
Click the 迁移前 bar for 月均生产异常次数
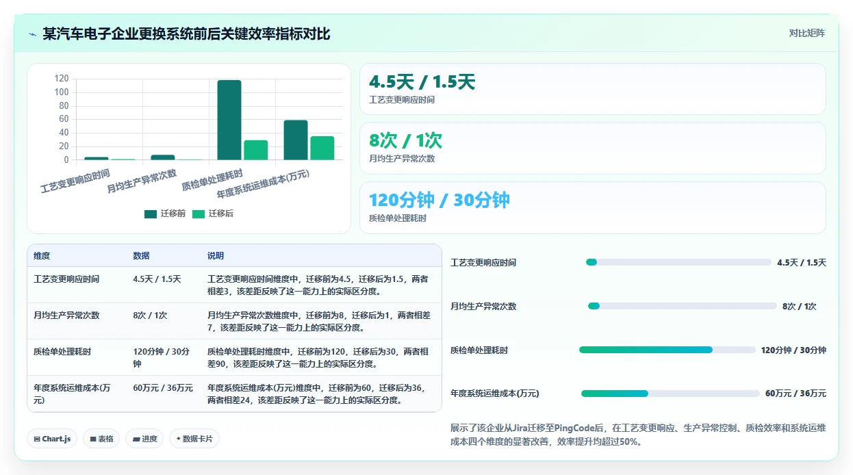coord(163,157)
